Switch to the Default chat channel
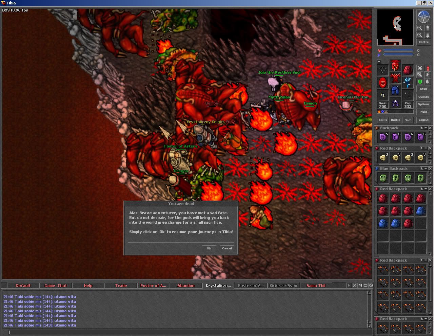Viewport: 434px width, 336px height. [23, 286]
